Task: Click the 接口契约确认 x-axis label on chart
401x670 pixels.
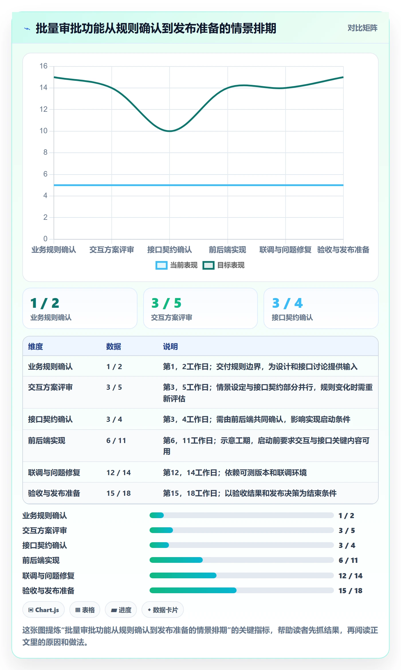Action: (x=170, y=250)
